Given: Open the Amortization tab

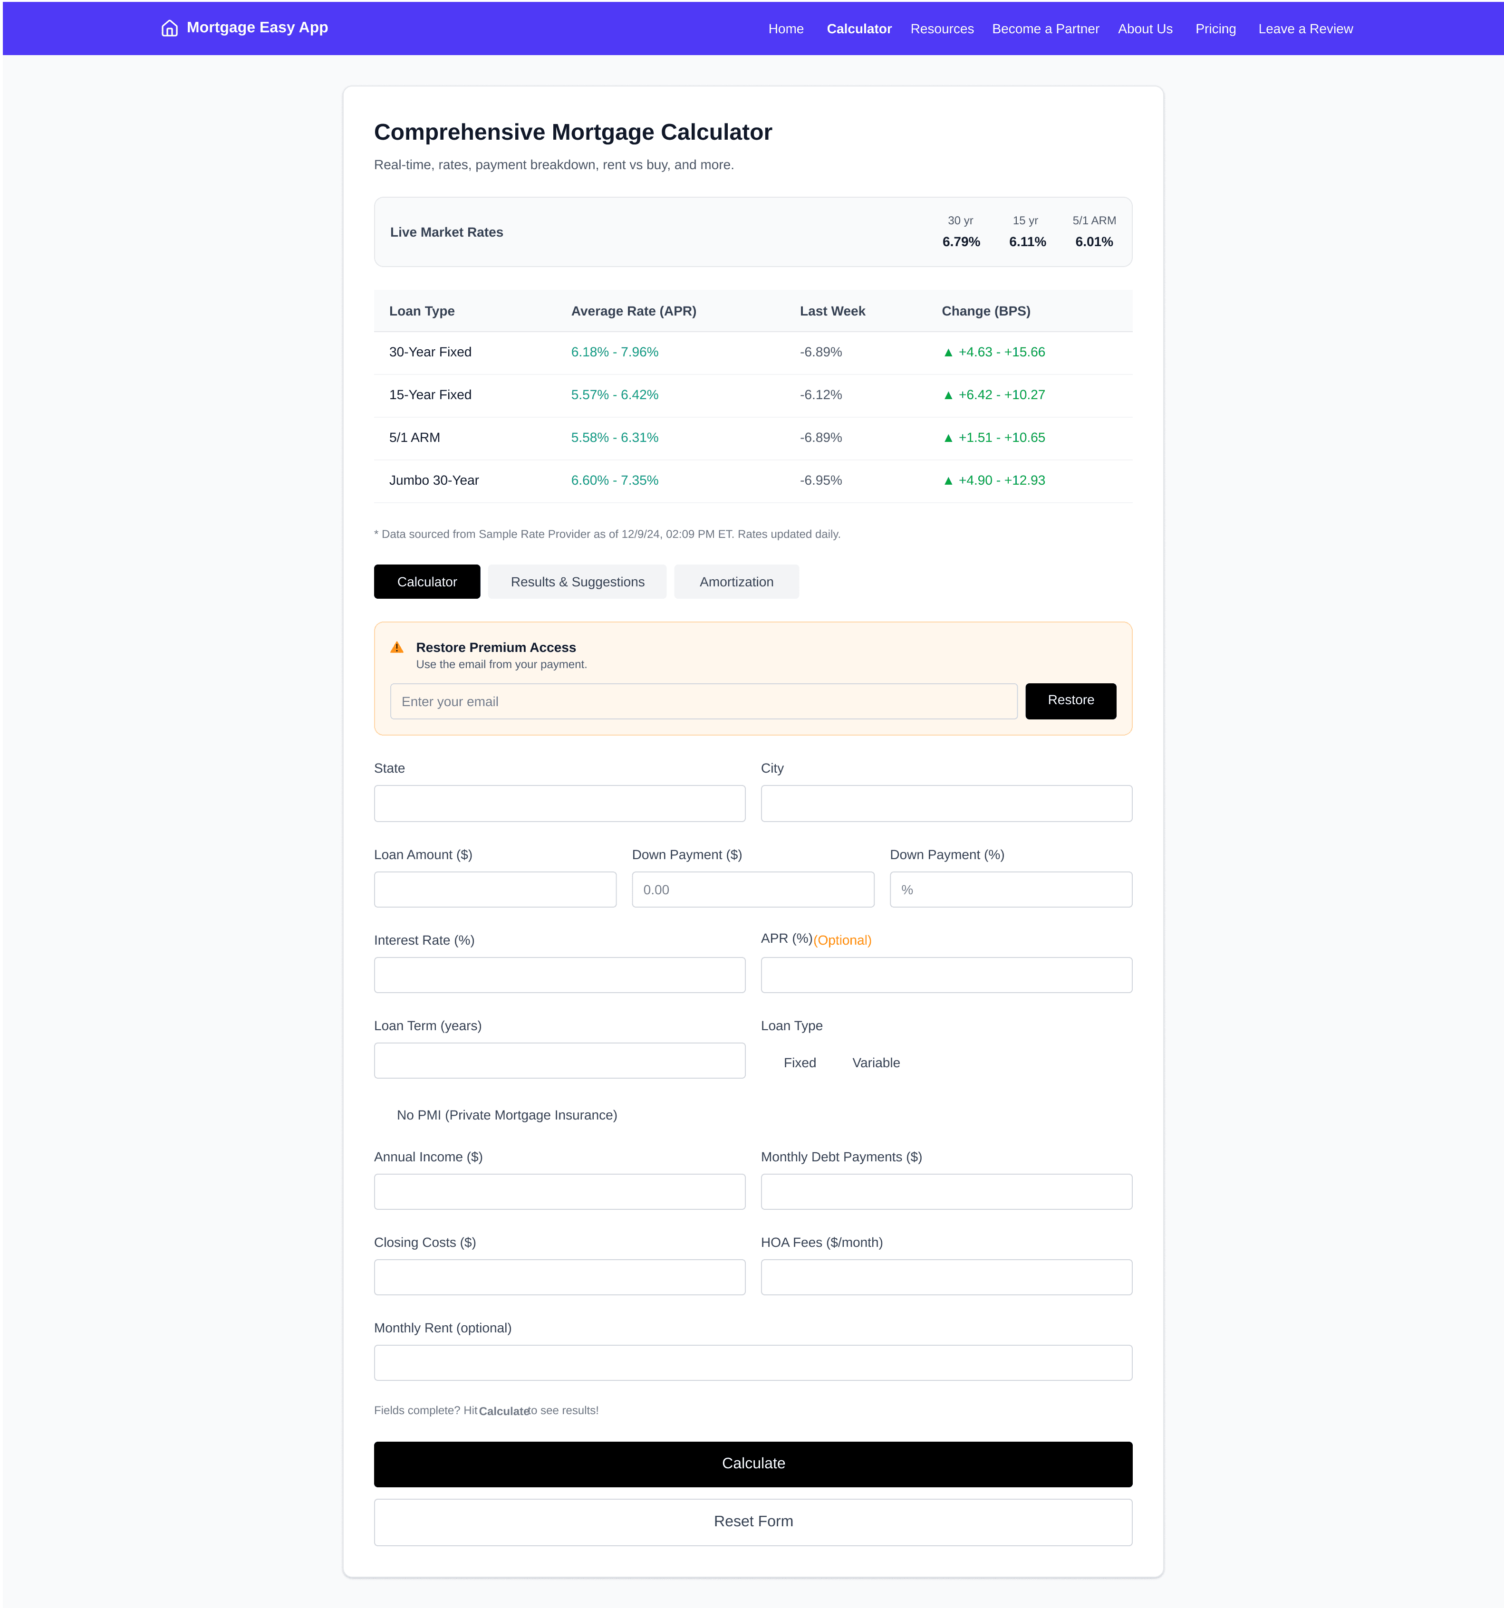Looking at the screenshot, I should tap(735, 581).
